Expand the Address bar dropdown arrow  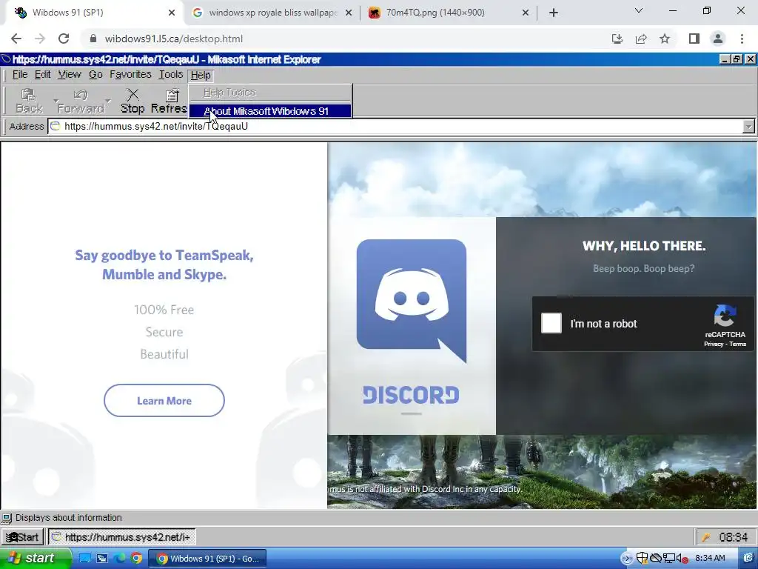coord(748,127)
